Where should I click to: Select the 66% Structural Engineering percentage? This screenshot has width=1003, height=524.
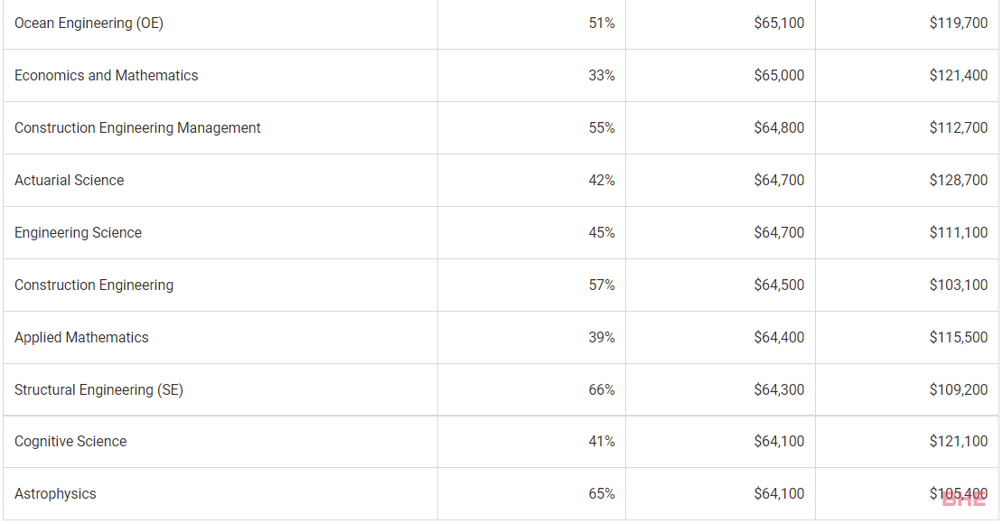tap(601, 390)
